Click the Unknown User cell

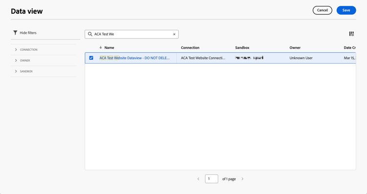[301, 58]
